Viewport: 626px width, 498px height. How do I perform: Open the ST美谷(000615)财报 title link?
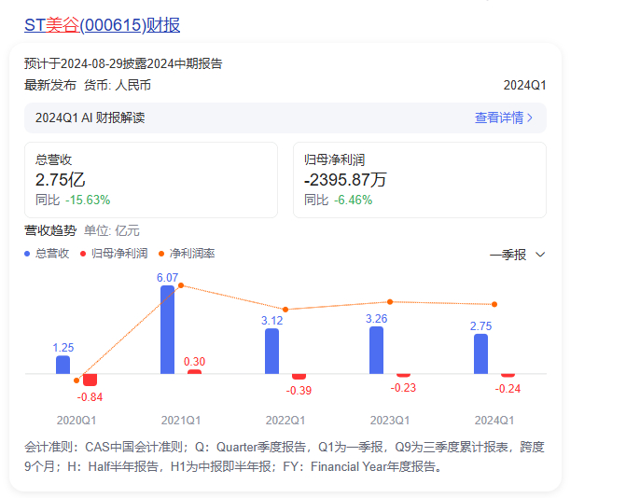tap(103, 25)
